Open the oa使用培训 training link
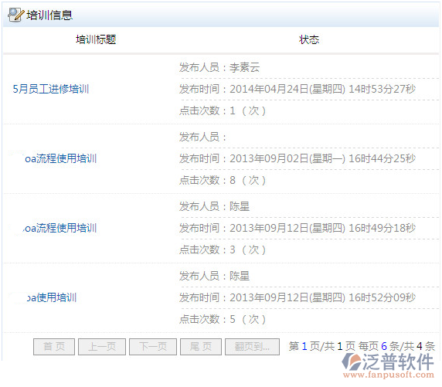The width and height of the screenshot is (442, 387). [52, 297]
